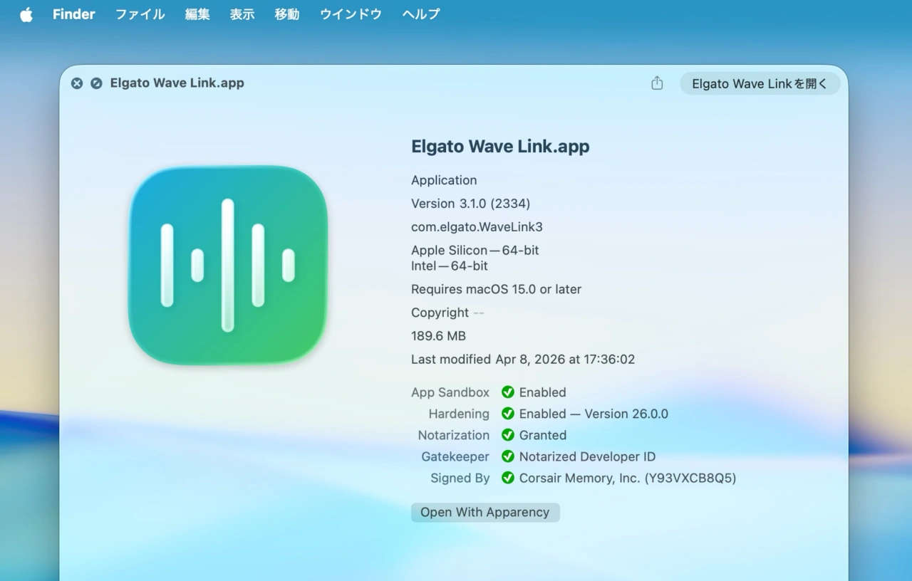Click the prohibition icon beside the close button
This screenshot has height=581, width=912.
click(x=97, y=83)
